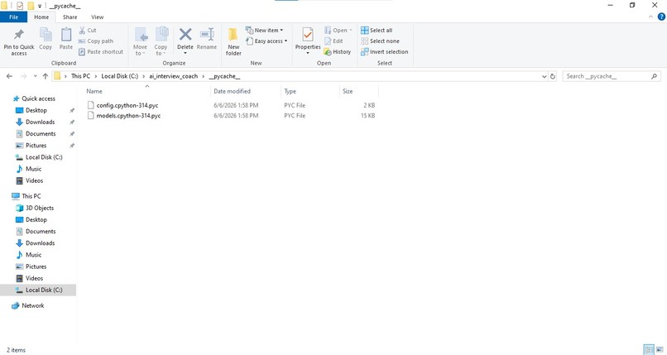
Task: Click Local Disk (C:) in address path
Action: point(119,76)
